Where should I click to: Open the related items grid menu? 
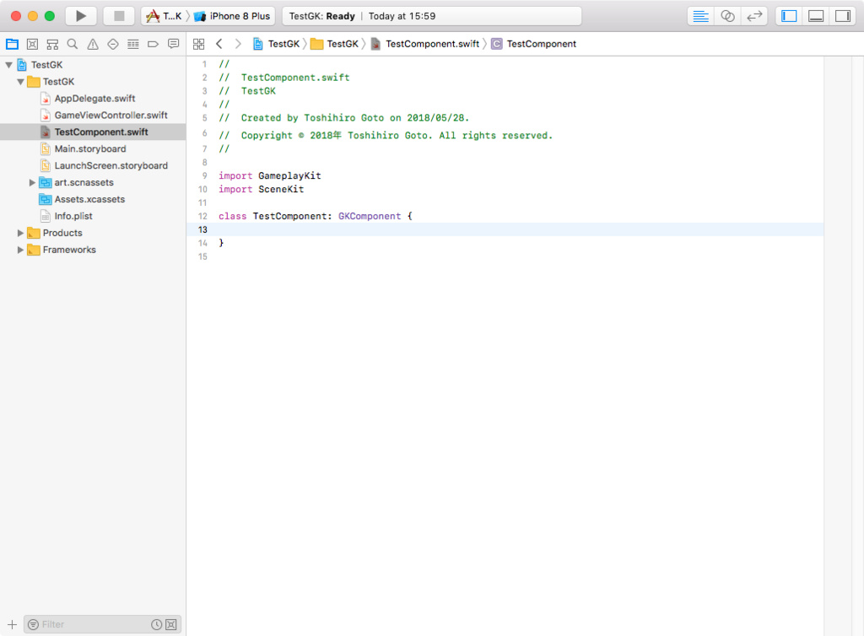click(199, 44)
